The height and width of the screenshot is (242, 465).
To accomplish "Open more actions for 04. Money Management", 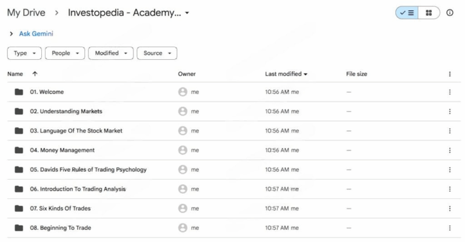I will (x=450, y=150).
